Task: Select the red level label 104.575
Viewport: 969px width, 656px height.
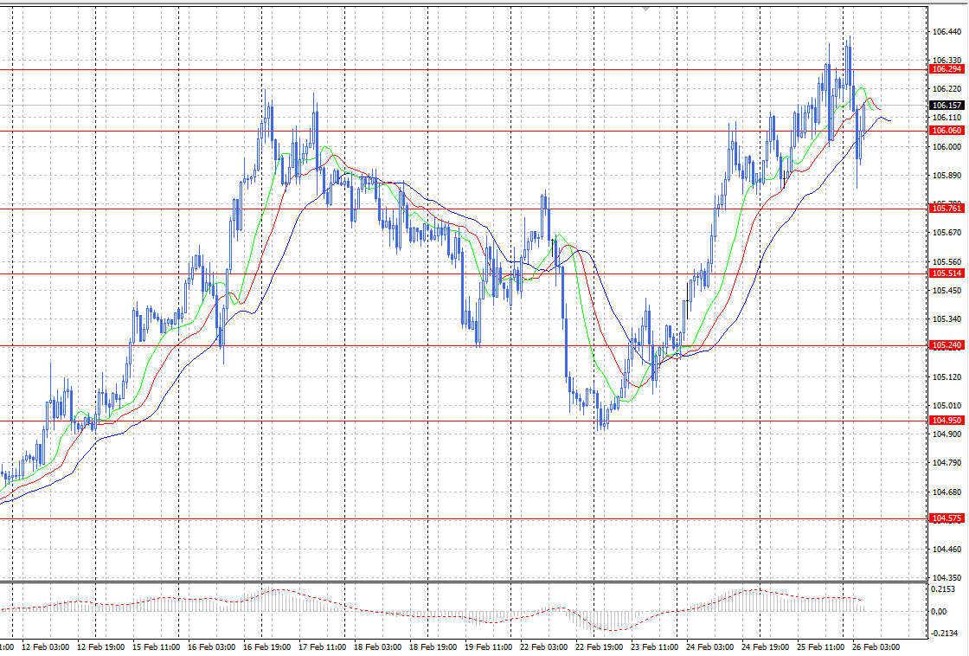Action: click(x=947, y=518)
